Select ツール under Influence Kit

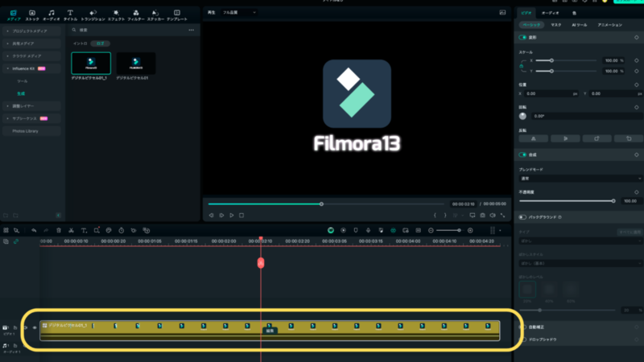23,81
